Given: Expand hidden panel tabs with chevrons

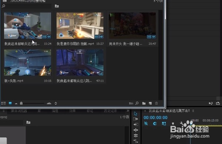Looking at the screenshot, I should tap(128, 111).
